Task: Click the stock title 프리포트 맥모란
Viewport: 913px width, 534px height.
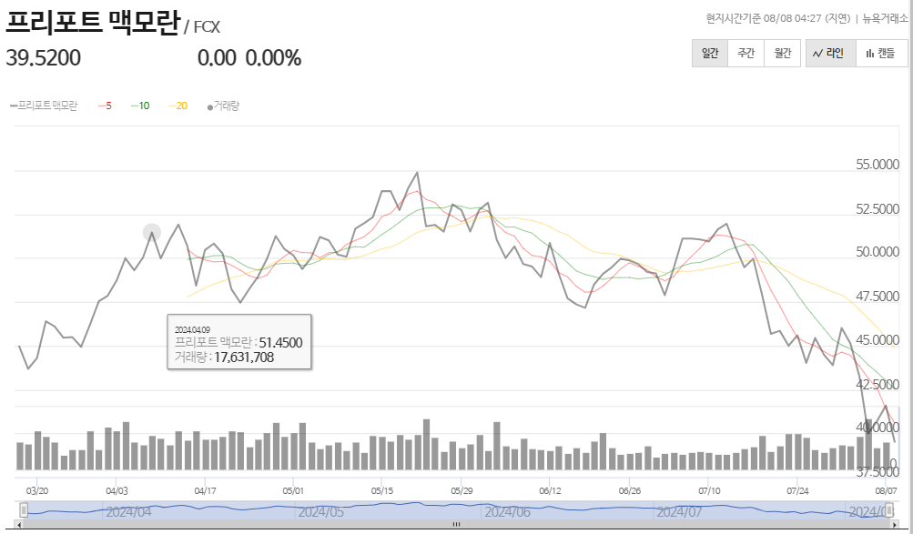Action: coord(93,22)
